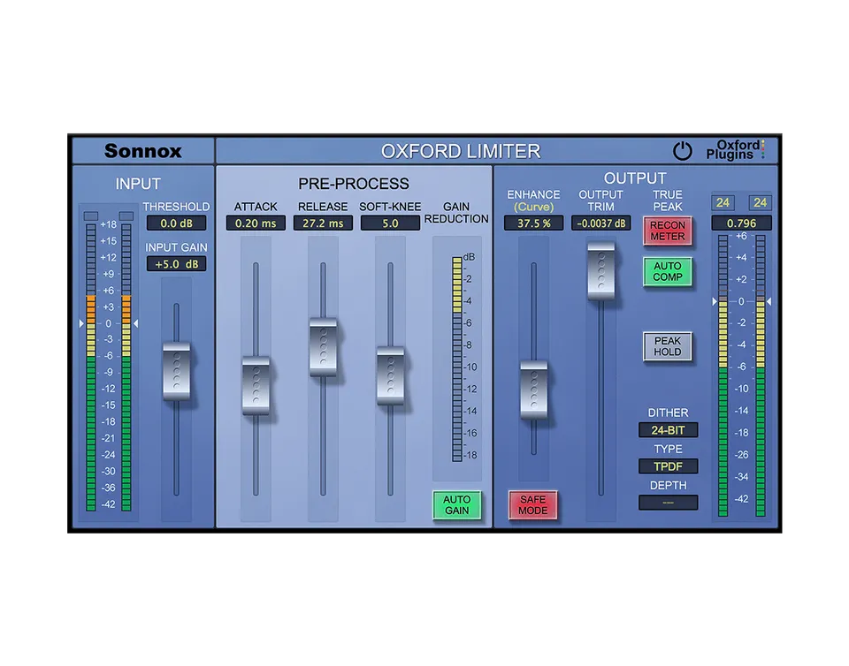849x666 pixels.
Task: Click the left input level meter
Action: 91,367
